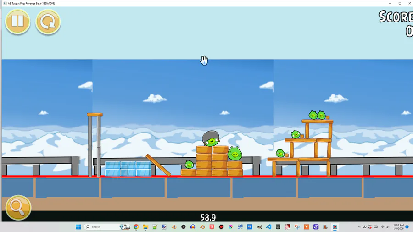Open the Wi-Fi network tray icon

382,227
